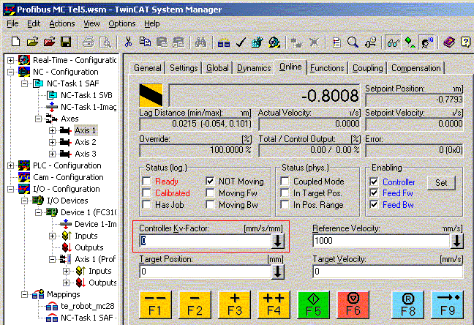Select Axis 3 in the tree
The image size is (474, 325).
86,154
